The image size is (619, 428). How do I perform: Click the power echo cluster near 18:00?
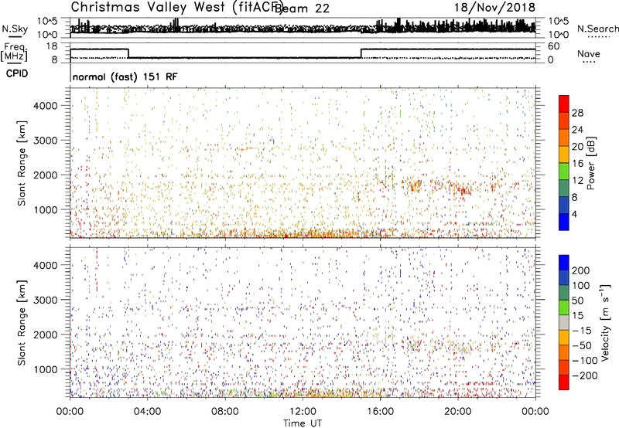click(414, 185)
